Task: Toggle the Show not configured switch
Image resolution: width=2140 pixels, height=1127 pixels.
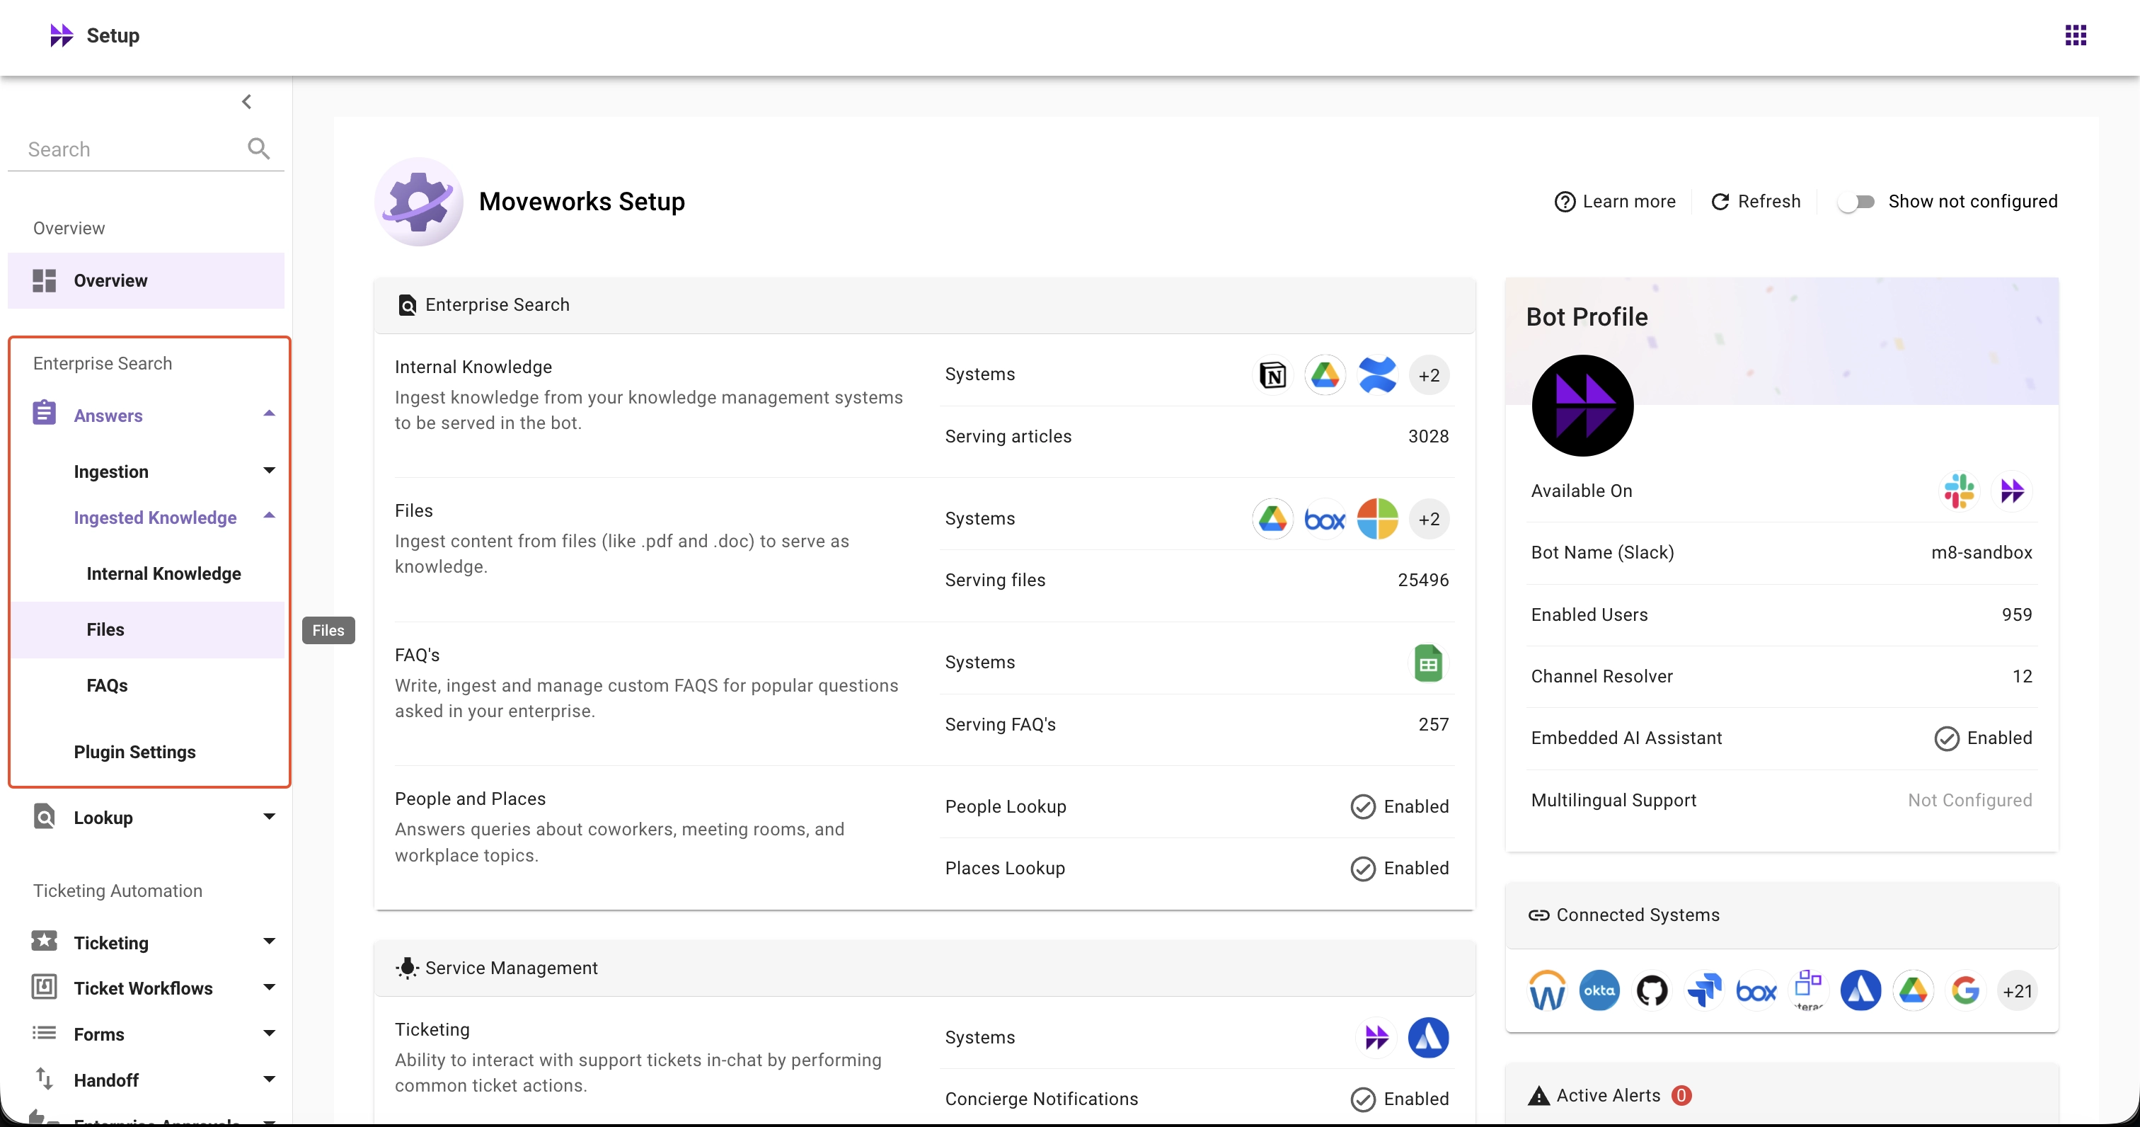Action: 1857,202
